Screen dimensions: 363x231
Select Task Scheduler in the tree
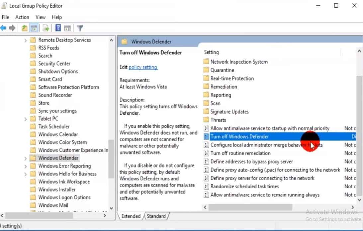click(54, 127)
